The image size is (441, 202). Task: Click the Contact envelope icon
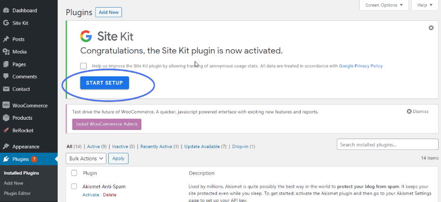click(6, 89)
